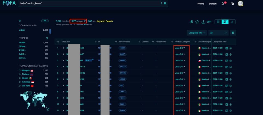Click 'all' in view all results
The height and width of the screenshot is (115, 263).
pos(85,24)
